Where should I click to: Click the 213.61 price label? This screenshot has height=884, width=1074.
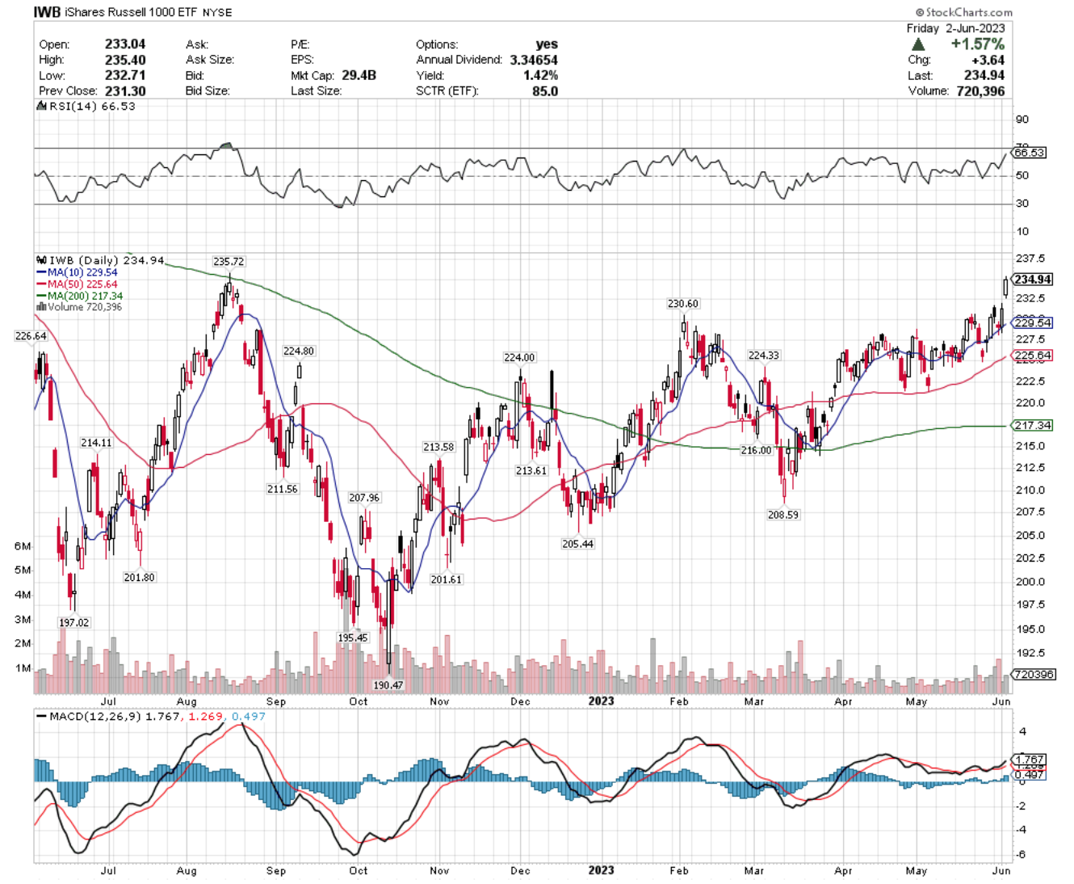(x=531, y=470)
